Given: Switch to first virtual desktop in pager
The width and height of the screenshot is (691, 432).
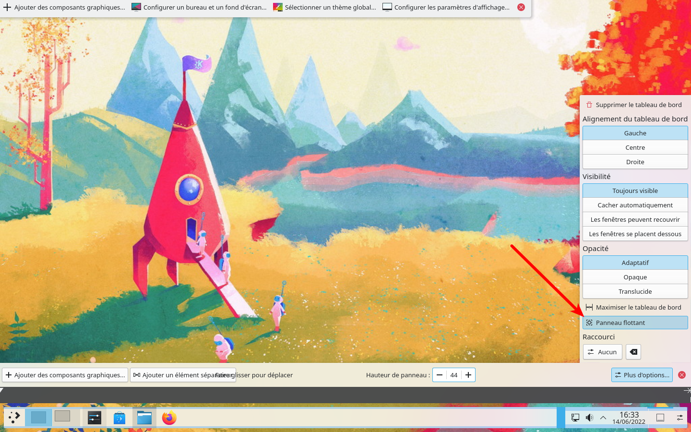Looking at the screenshot, I should pos(38,417).
